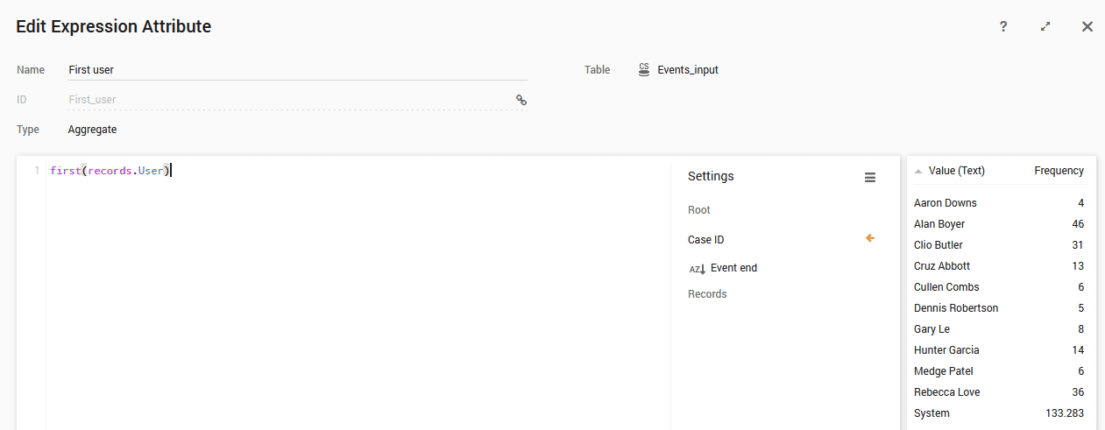Expand the dialog to full screen
1105x430 pixels.
pos(1045,26)
